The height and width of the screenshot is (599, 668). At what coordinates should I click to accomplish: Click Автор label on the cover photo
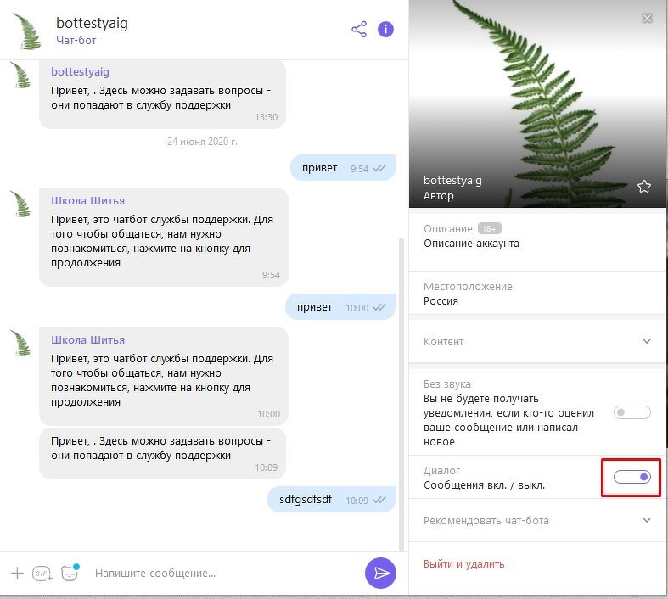pos(438,195)
